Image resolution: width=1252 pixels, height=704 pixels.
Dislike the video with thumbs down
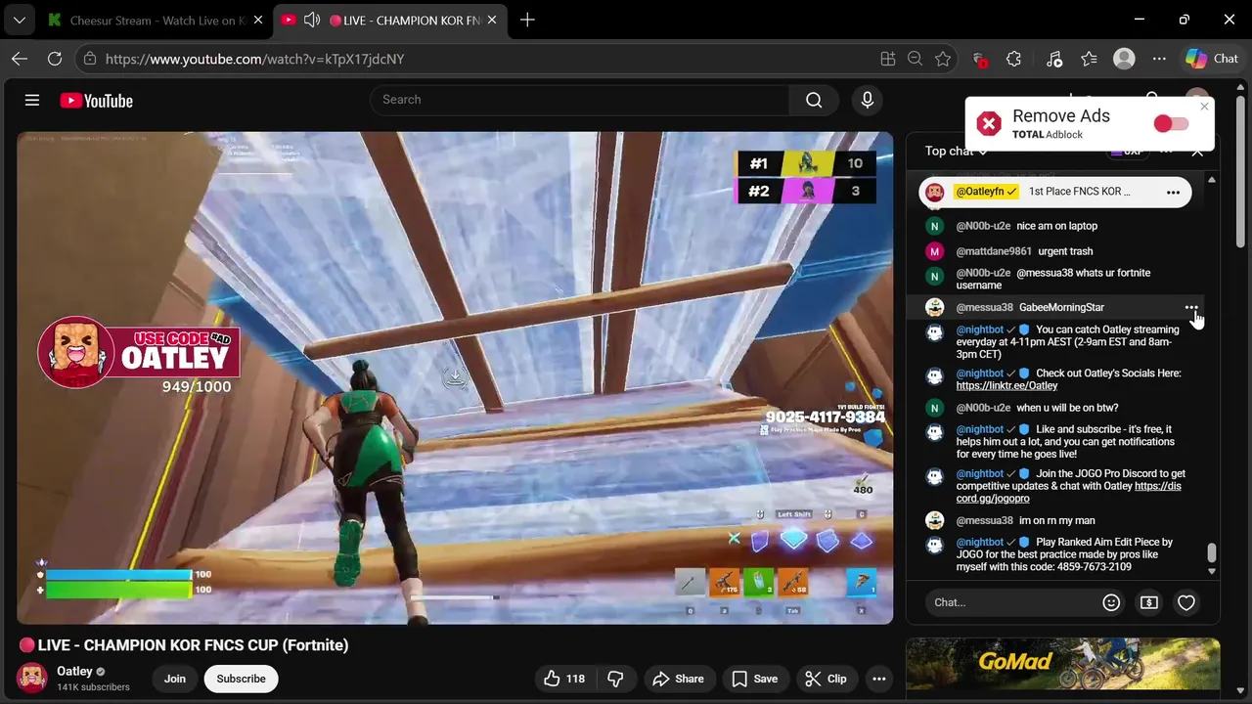pos(615,679)
